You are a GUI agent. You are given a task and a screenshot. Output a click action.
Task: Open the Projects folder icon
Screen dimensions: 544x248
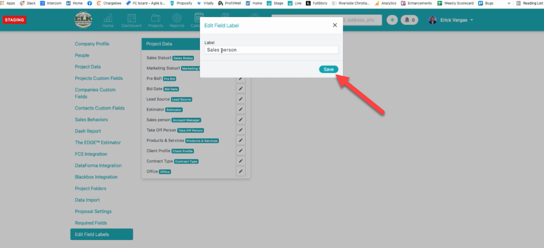(x=155, y=20)
